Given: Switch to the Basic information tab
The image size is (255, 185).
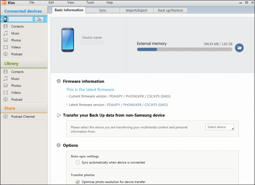Looking at the screenshot, I should (x=69, y=10).
